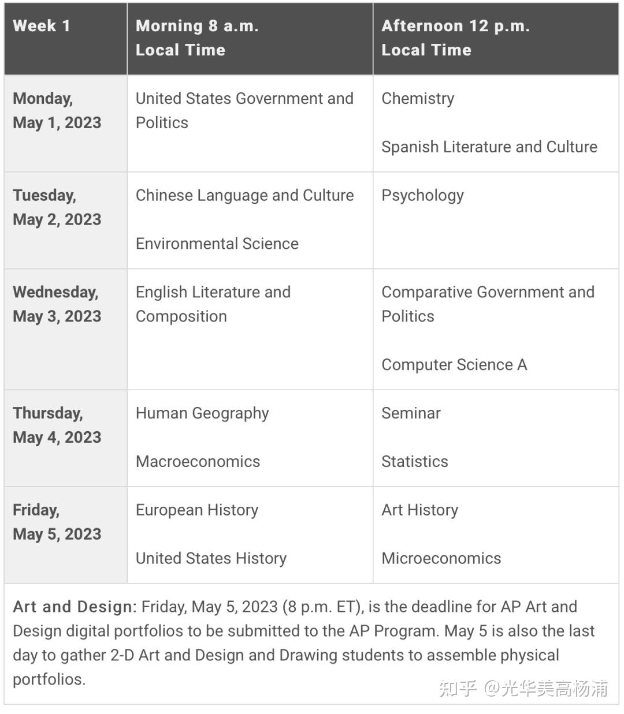The image size is (624, 714).
Task: Click the Statistics exam entry
Action: point(415,462)
